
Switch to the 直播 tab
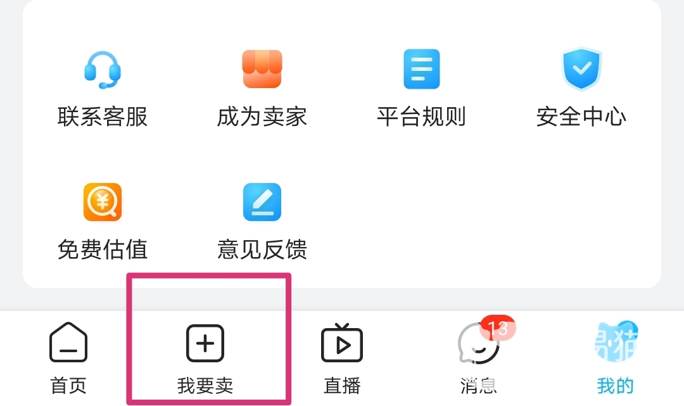pyautogui.click(x=342, y=386)
